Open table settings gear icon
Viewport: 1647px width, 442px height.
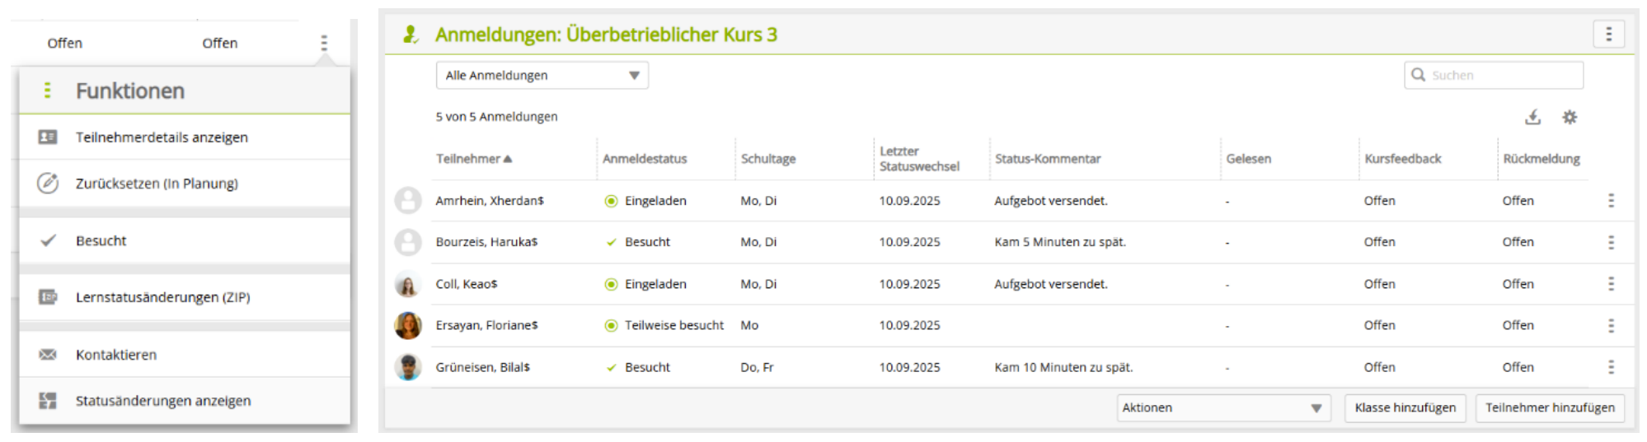[x=1570, y=117]
